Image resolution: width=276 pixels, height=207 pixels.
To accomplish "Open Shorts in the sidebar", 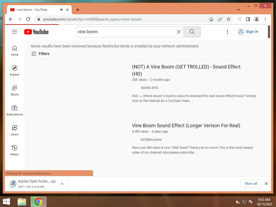I will click(15, 91).
